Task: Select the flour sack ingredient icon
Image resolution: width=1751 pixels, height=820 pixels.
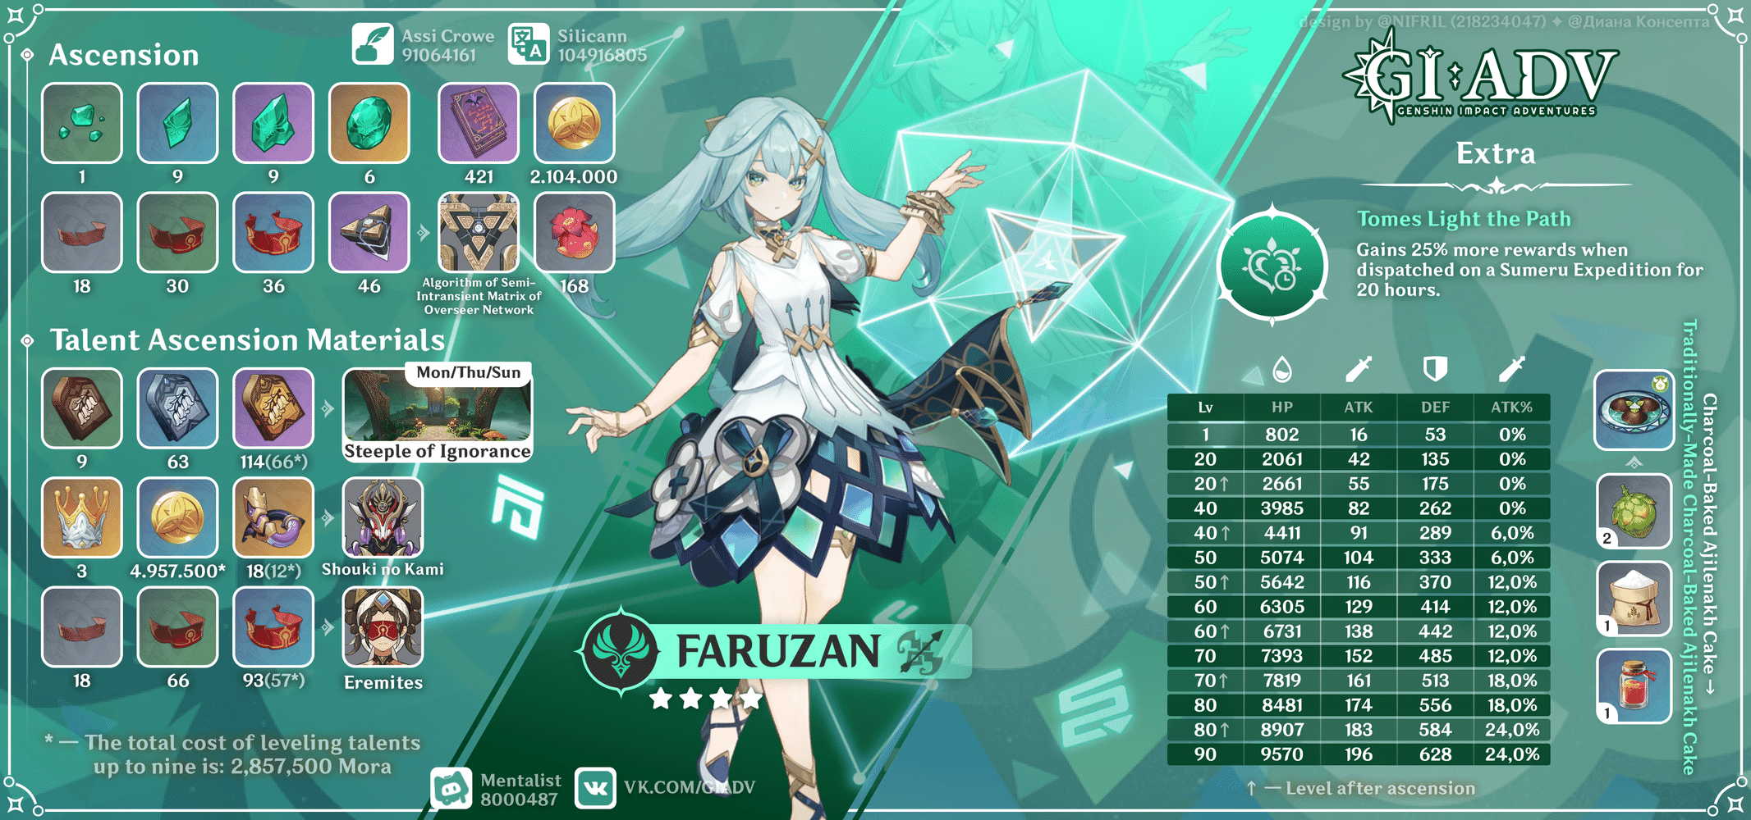Action: (x=1634, y=599)
